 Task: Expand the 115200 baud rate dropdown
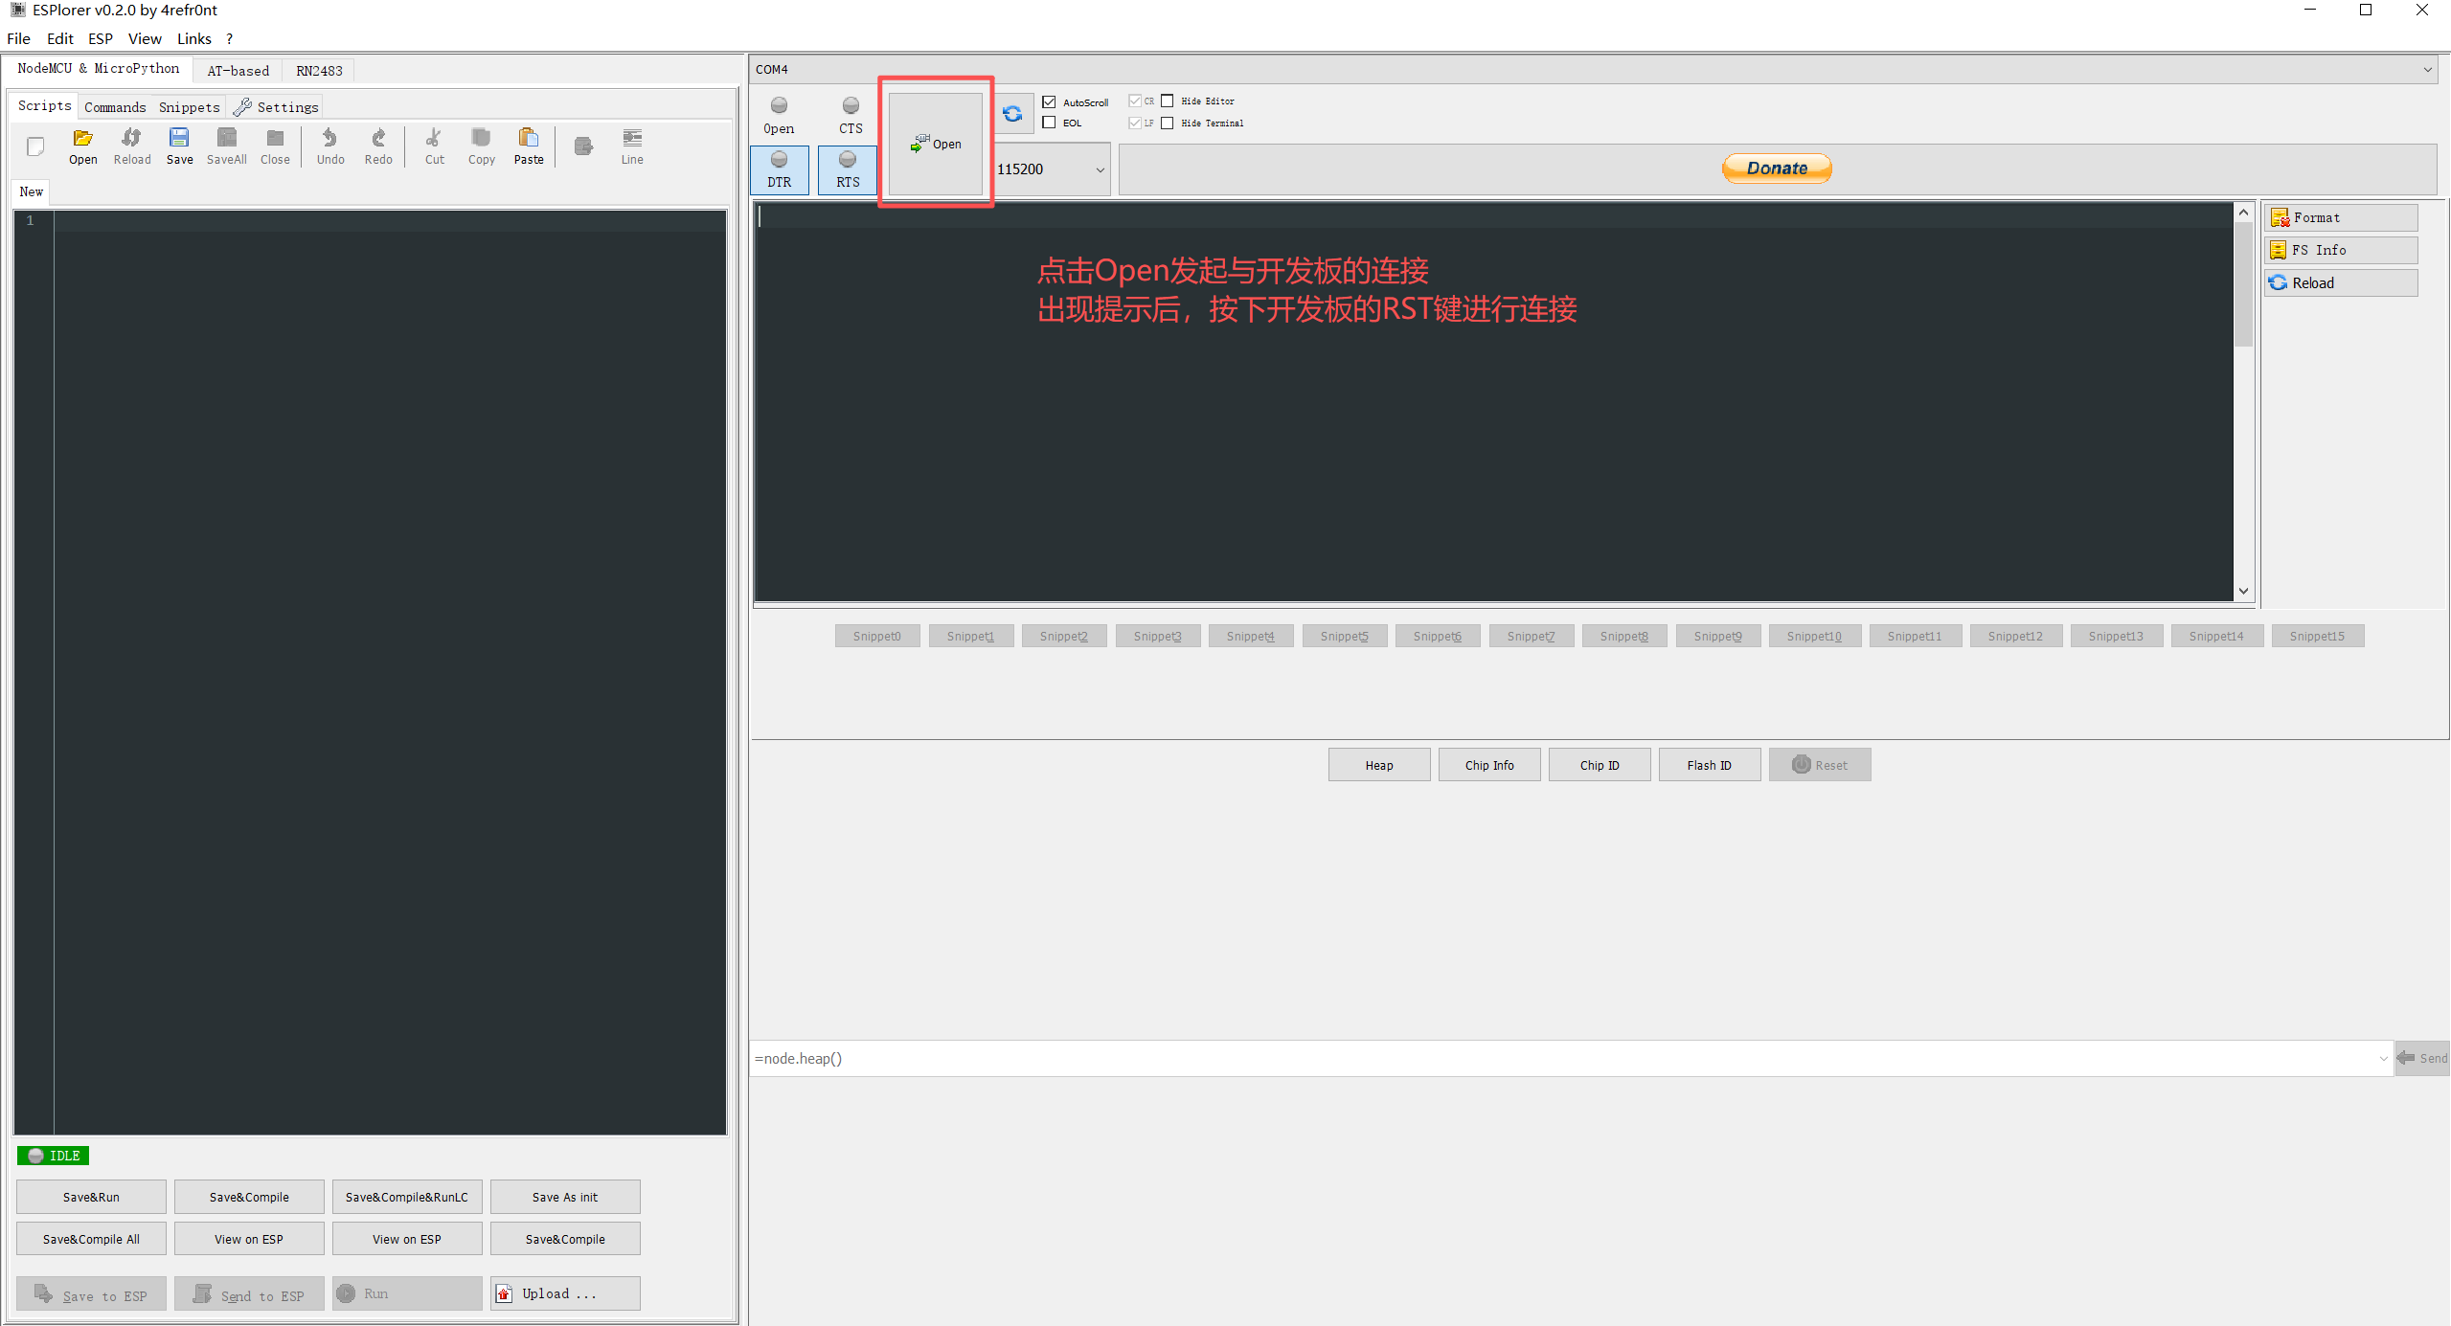(1101, 170)
